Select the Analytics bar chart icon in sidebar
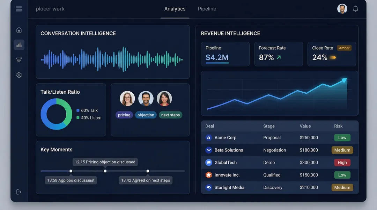This screenshot has height=210, width=377. click(x=19, y=45)
